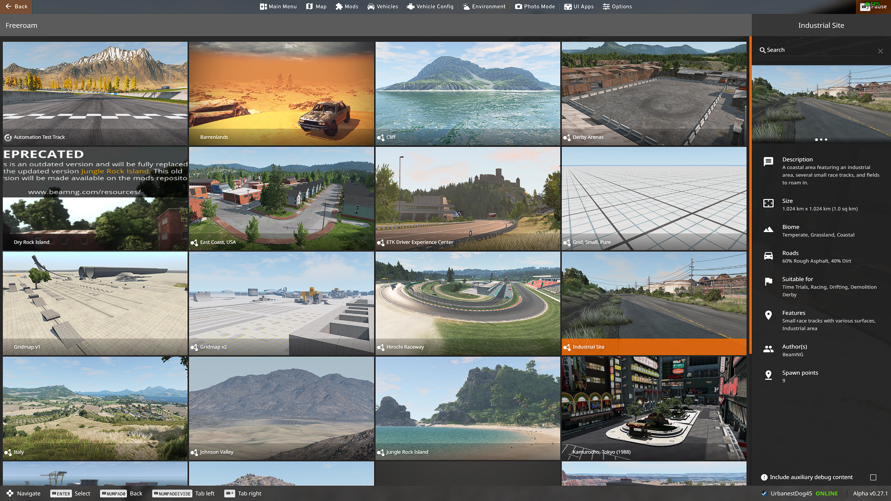Select Hirochi Raceway level
Screen dimensions: 891x501
pos(468,303)
